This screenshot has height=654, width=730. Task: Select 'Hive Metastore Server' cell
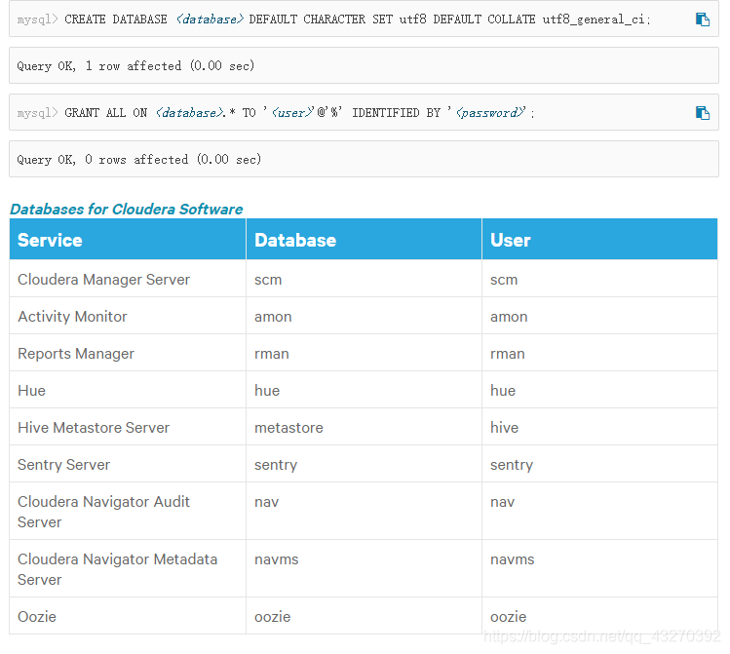click(x=128, y=427)
